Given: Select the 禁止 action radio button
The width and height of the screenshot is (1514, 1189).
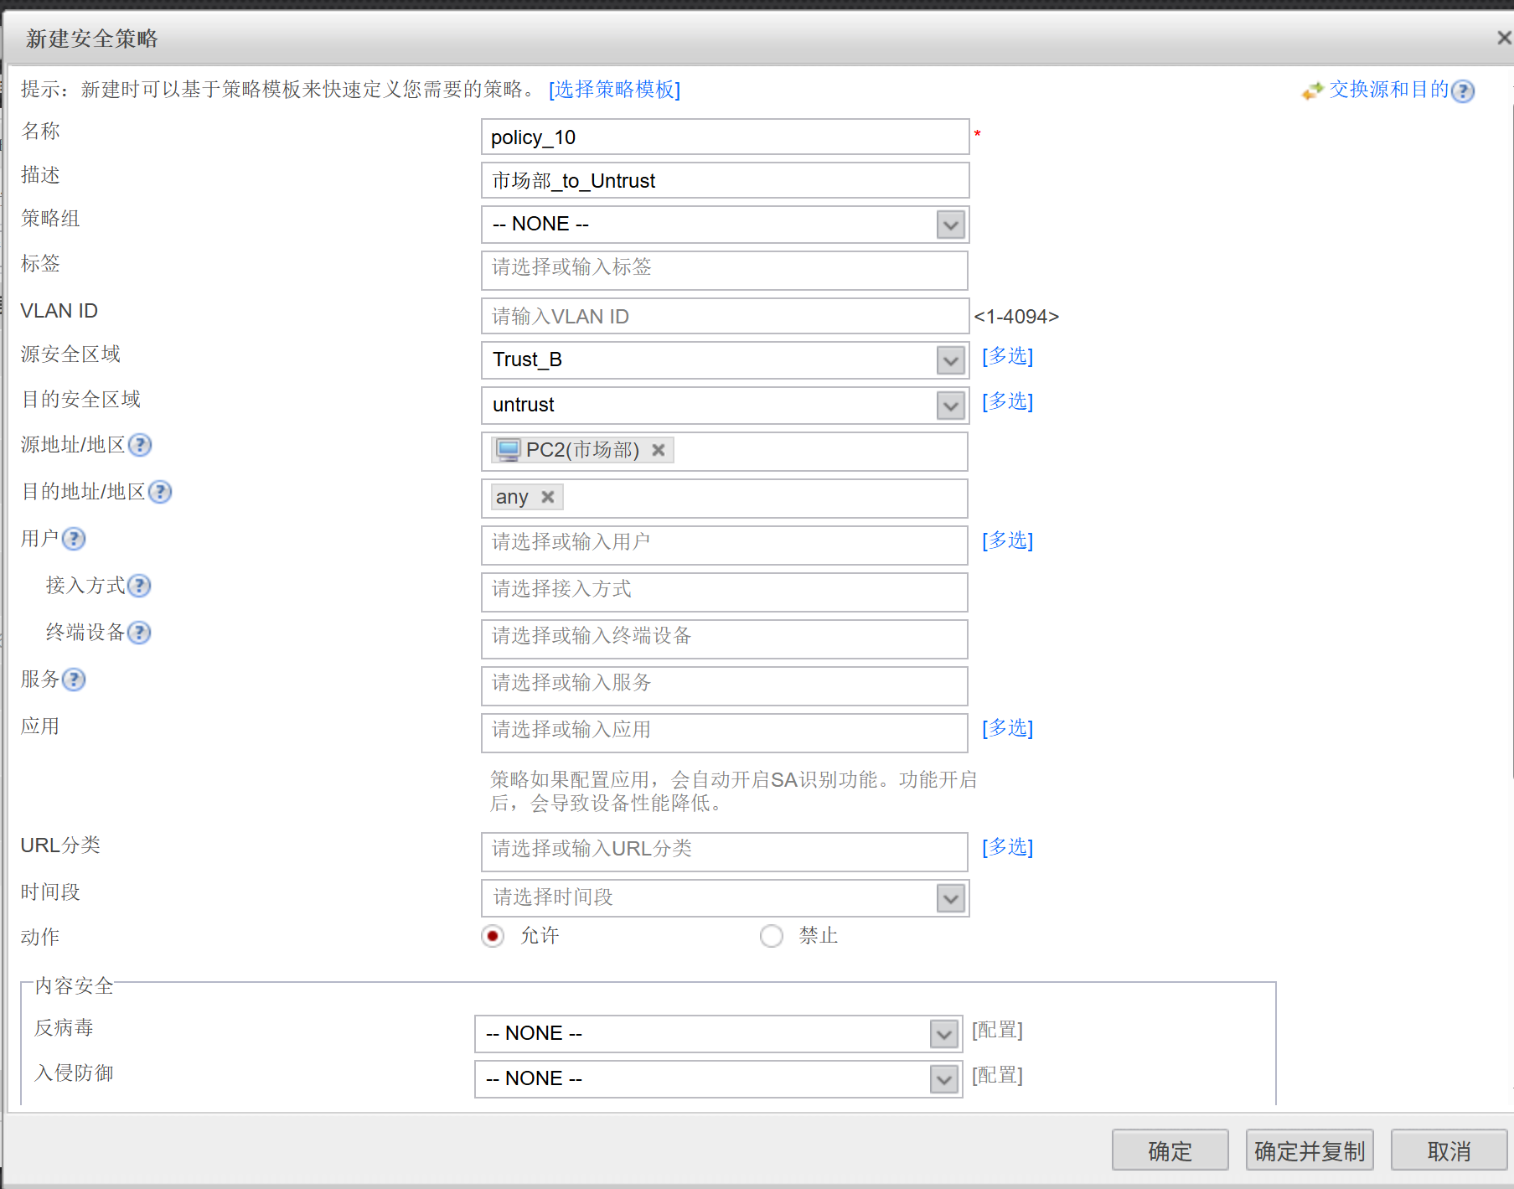Looking at the screenshot, I should pos(771,936).
